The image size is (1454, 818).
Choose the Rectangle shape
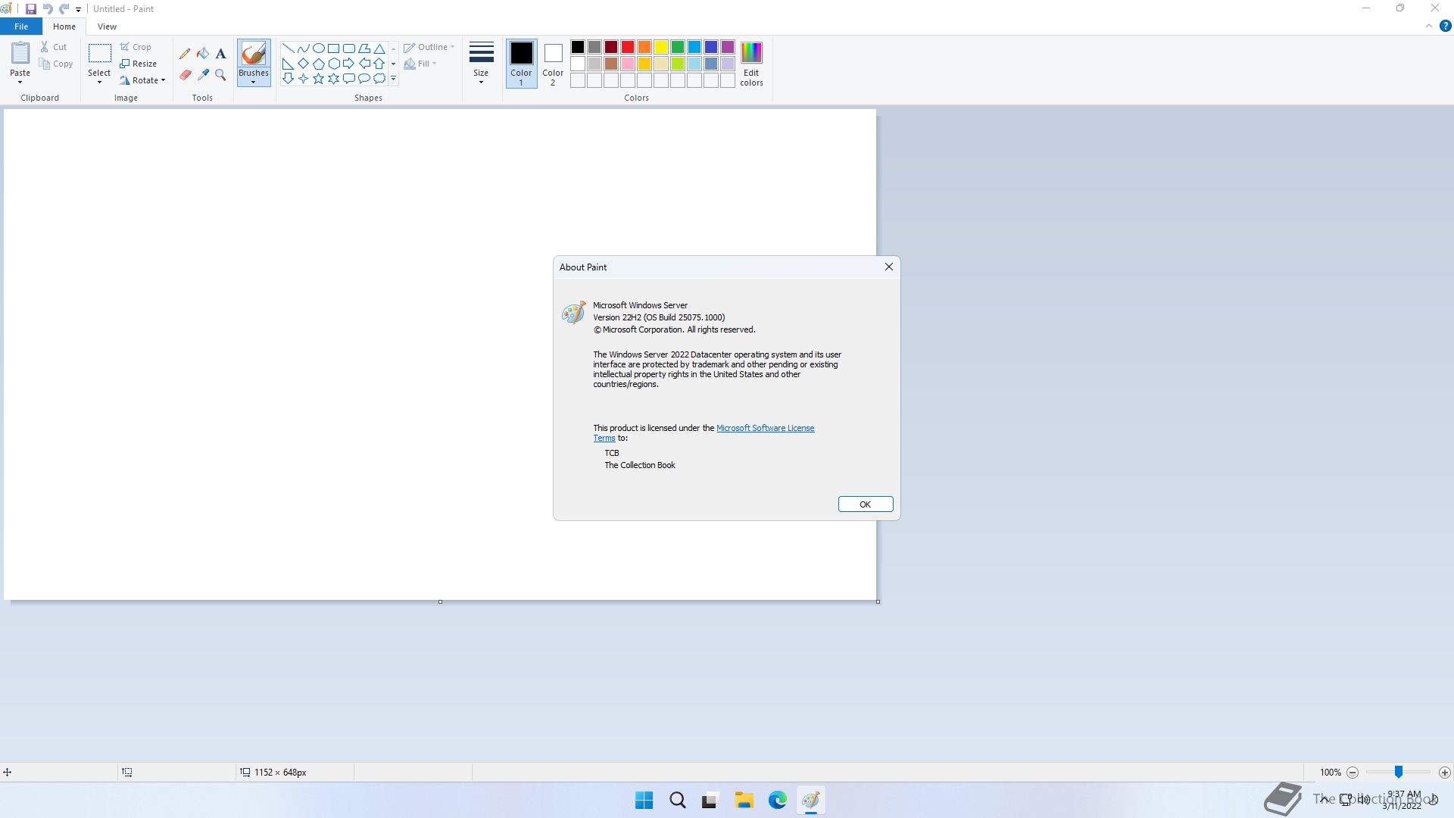(333, 48)
